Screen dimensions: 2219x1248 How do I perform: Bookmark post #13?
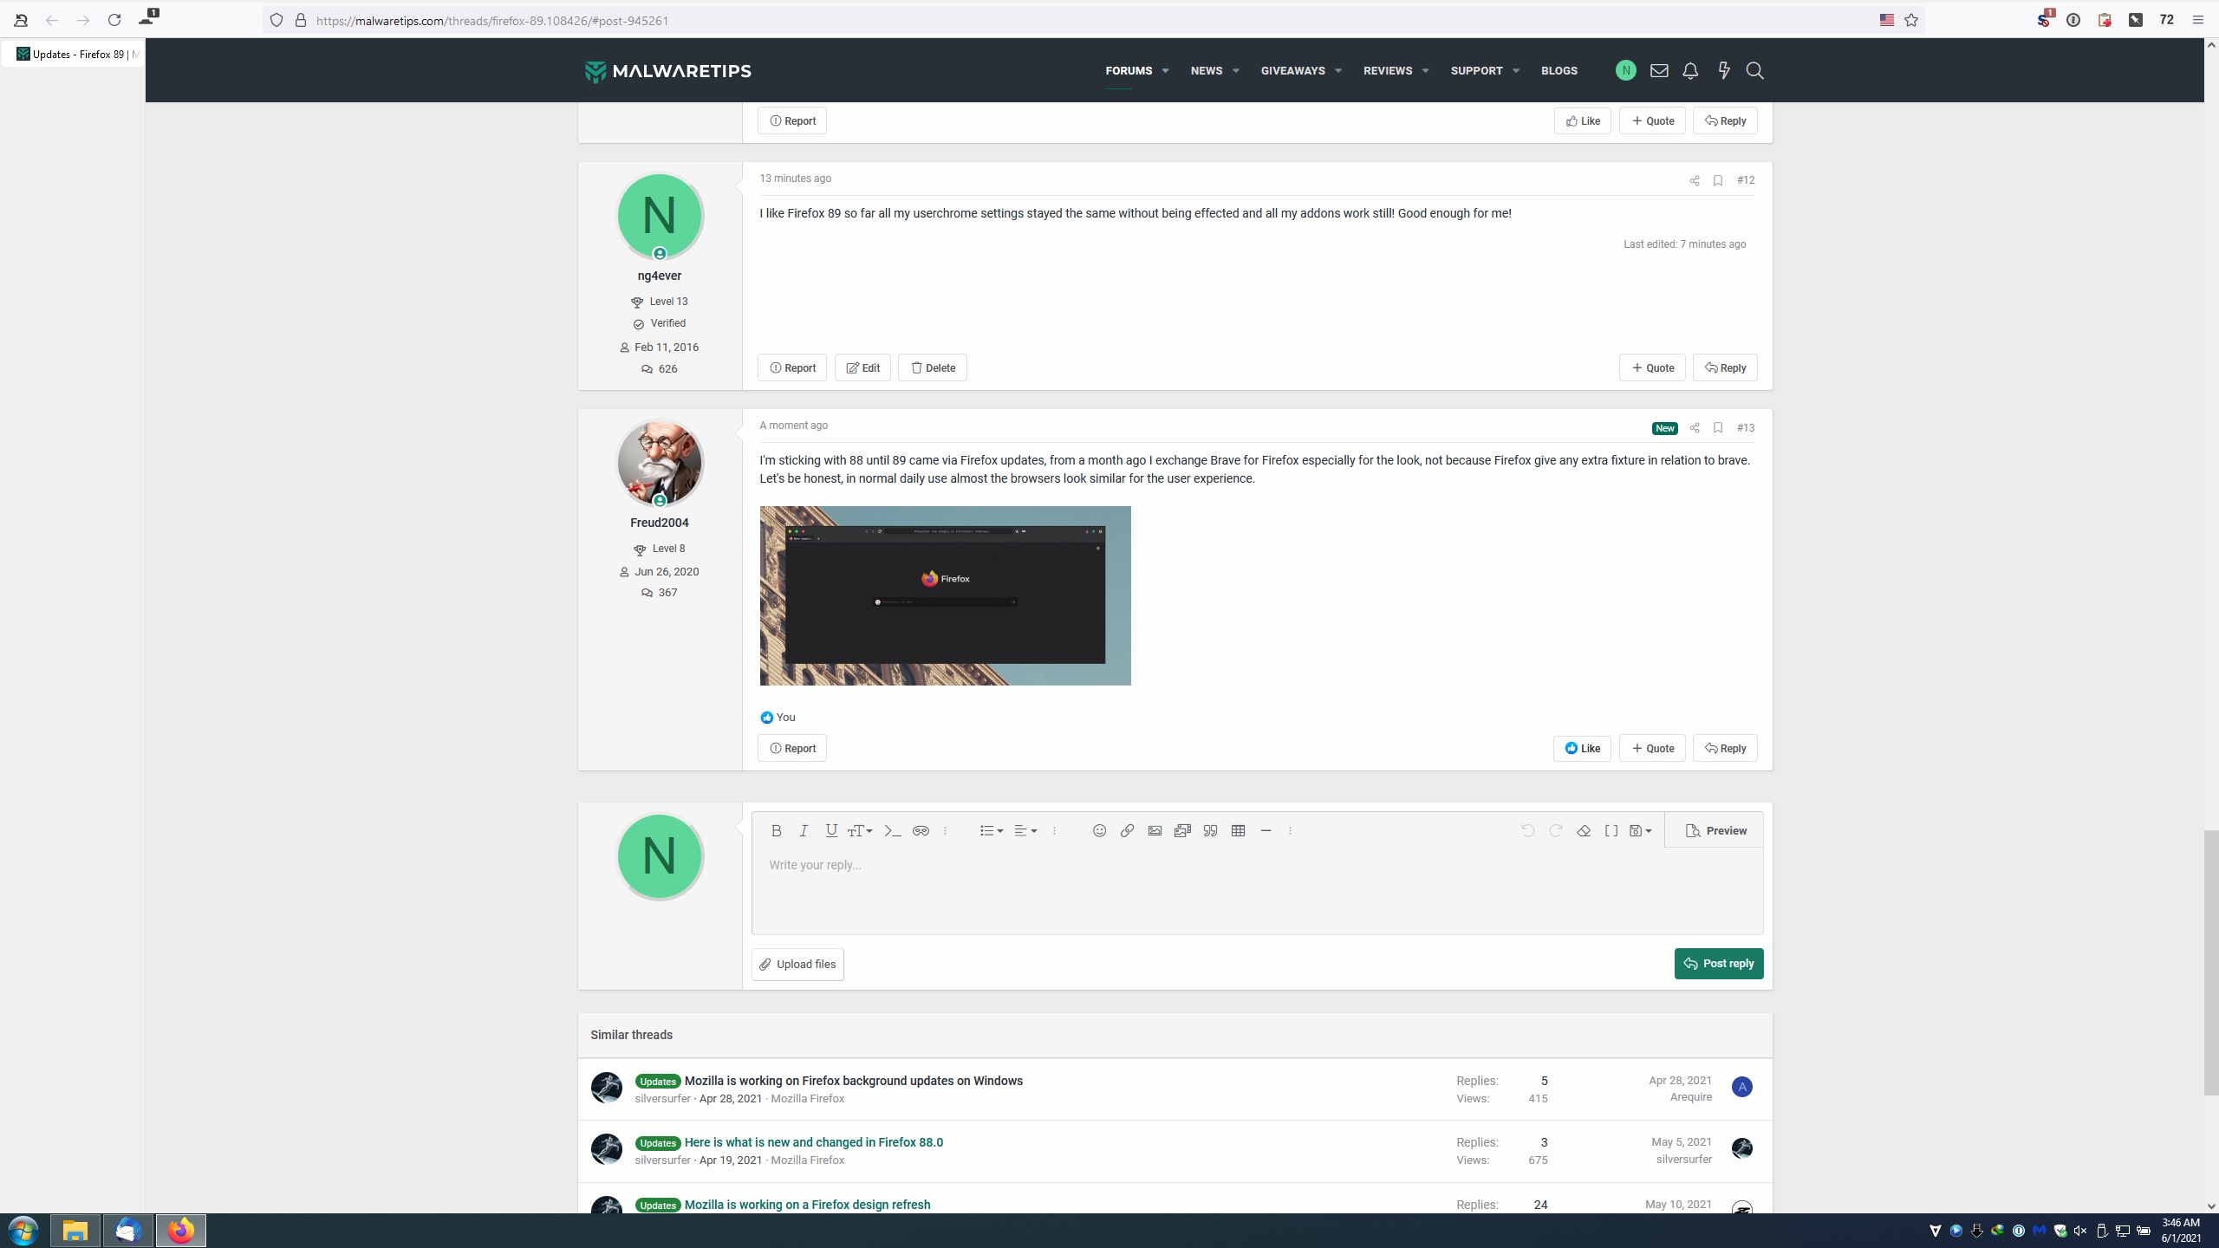(x=1717, y=427)
